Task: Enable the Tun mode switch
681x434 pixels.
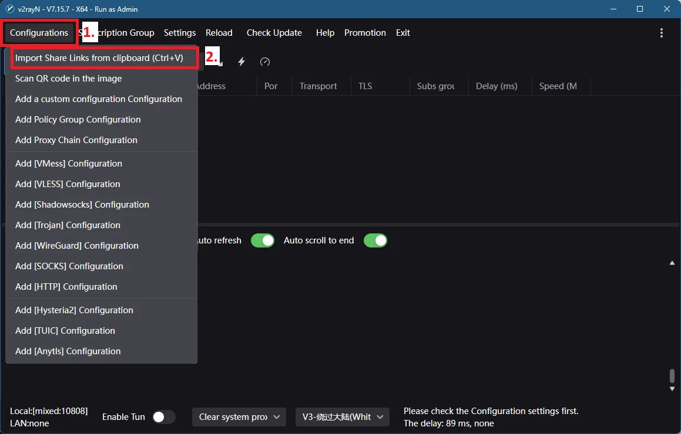Action: (164, 417)
